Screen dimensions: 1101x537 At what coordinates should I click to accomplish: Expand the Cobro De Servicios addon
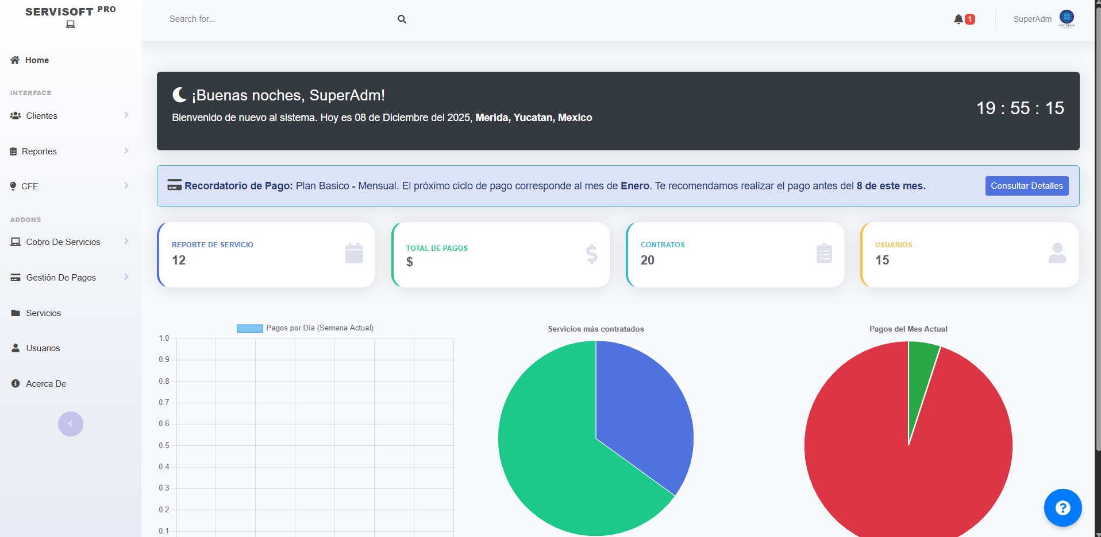pos(63,242)
